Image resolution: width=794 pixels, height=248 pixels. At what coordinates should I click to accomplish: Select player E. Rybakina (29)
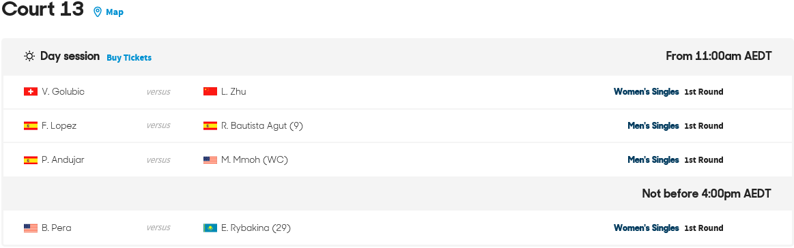pyautogui.click(x=256, y=228)
